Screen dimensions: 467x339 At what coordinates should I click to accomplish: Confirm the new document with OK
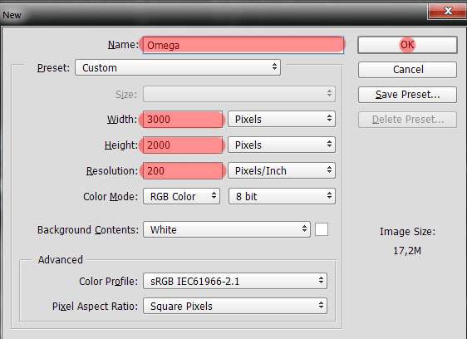pos(407,45)
